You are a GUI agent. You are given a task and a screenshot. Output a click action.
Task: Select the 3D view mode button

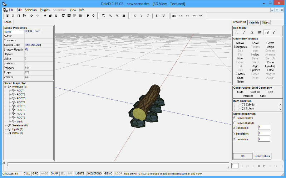coord(174,16)
